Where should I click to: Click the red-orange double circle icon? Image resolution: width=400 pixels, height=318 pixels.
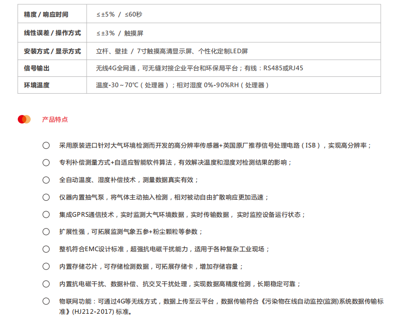pos(24,119)
